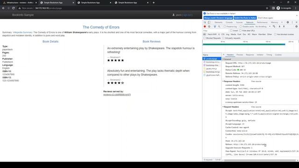Switch to the Console tab
The width and height of the screenshot is (299, 168).
coord(229,22)
